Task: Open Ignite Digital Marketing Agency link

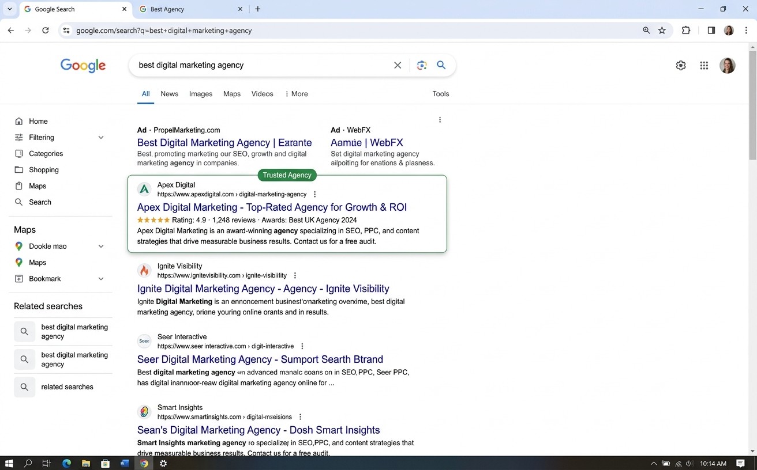Action: [x=263, y=289]
